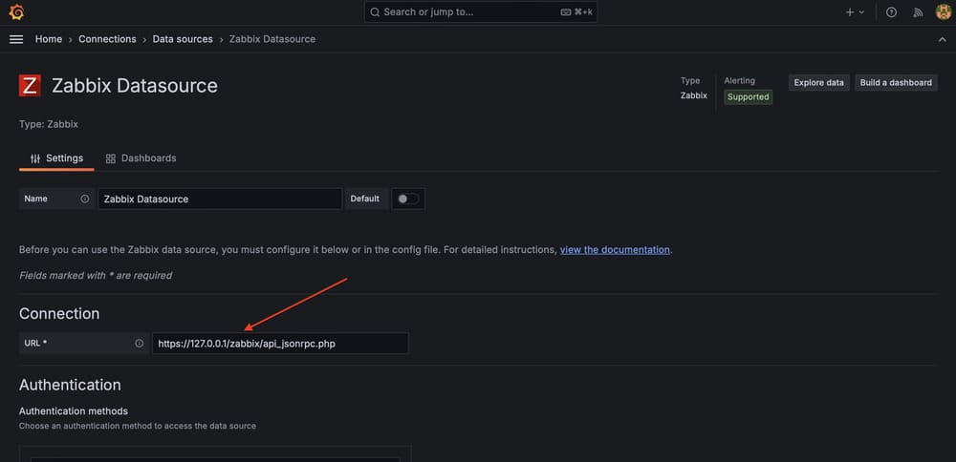Click the Authentication methods label
The height and width of the screenshot is (462, 956).
[74, 411]
